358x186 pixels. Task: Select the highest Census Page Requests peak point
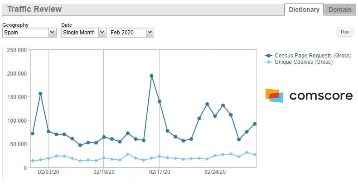151,76
